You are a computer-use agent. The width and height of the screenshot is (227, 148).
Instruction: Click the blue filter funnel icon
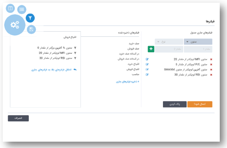pos(30,18)
